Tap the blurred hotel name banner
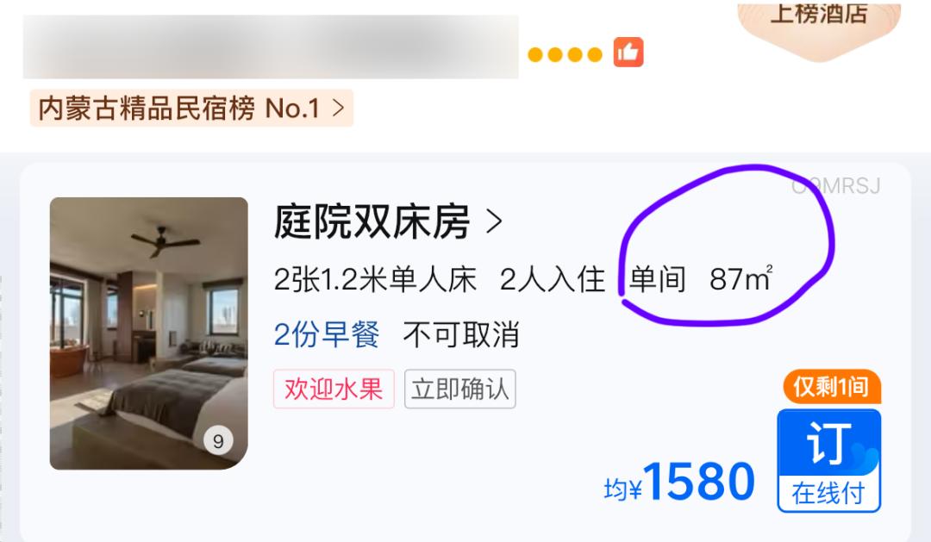This screenshot has height=542, width=931. tap(271, 47)
